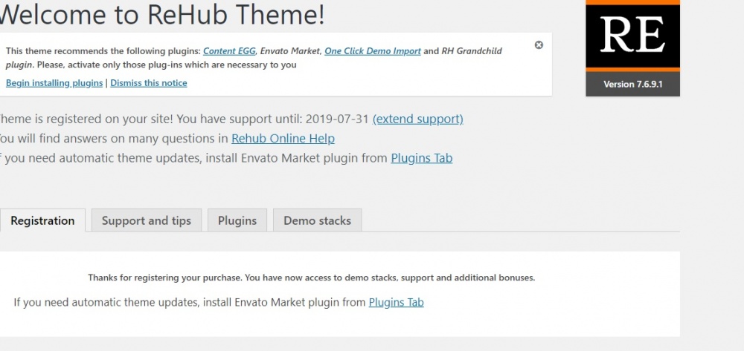Click the Version 7.6.9.1 badge
This screenshot has width=744, height=351.
[x=632, y=85]
